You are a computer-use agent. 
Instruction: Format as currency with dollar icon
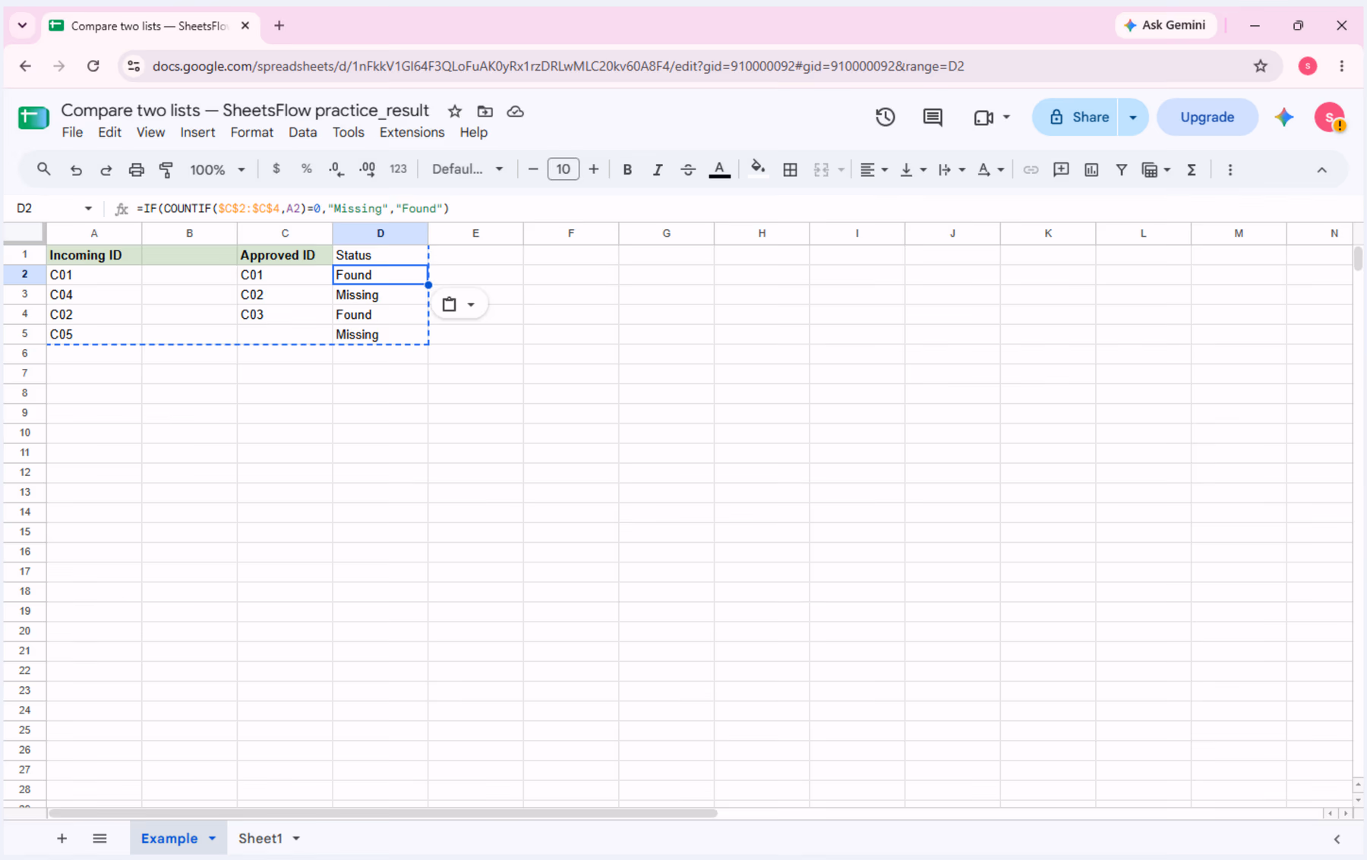coord(276,169)
